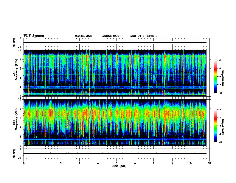Click the "-10" label on ch.2 color bar
This screenshot has height=183, width=236.
[220, 142]
